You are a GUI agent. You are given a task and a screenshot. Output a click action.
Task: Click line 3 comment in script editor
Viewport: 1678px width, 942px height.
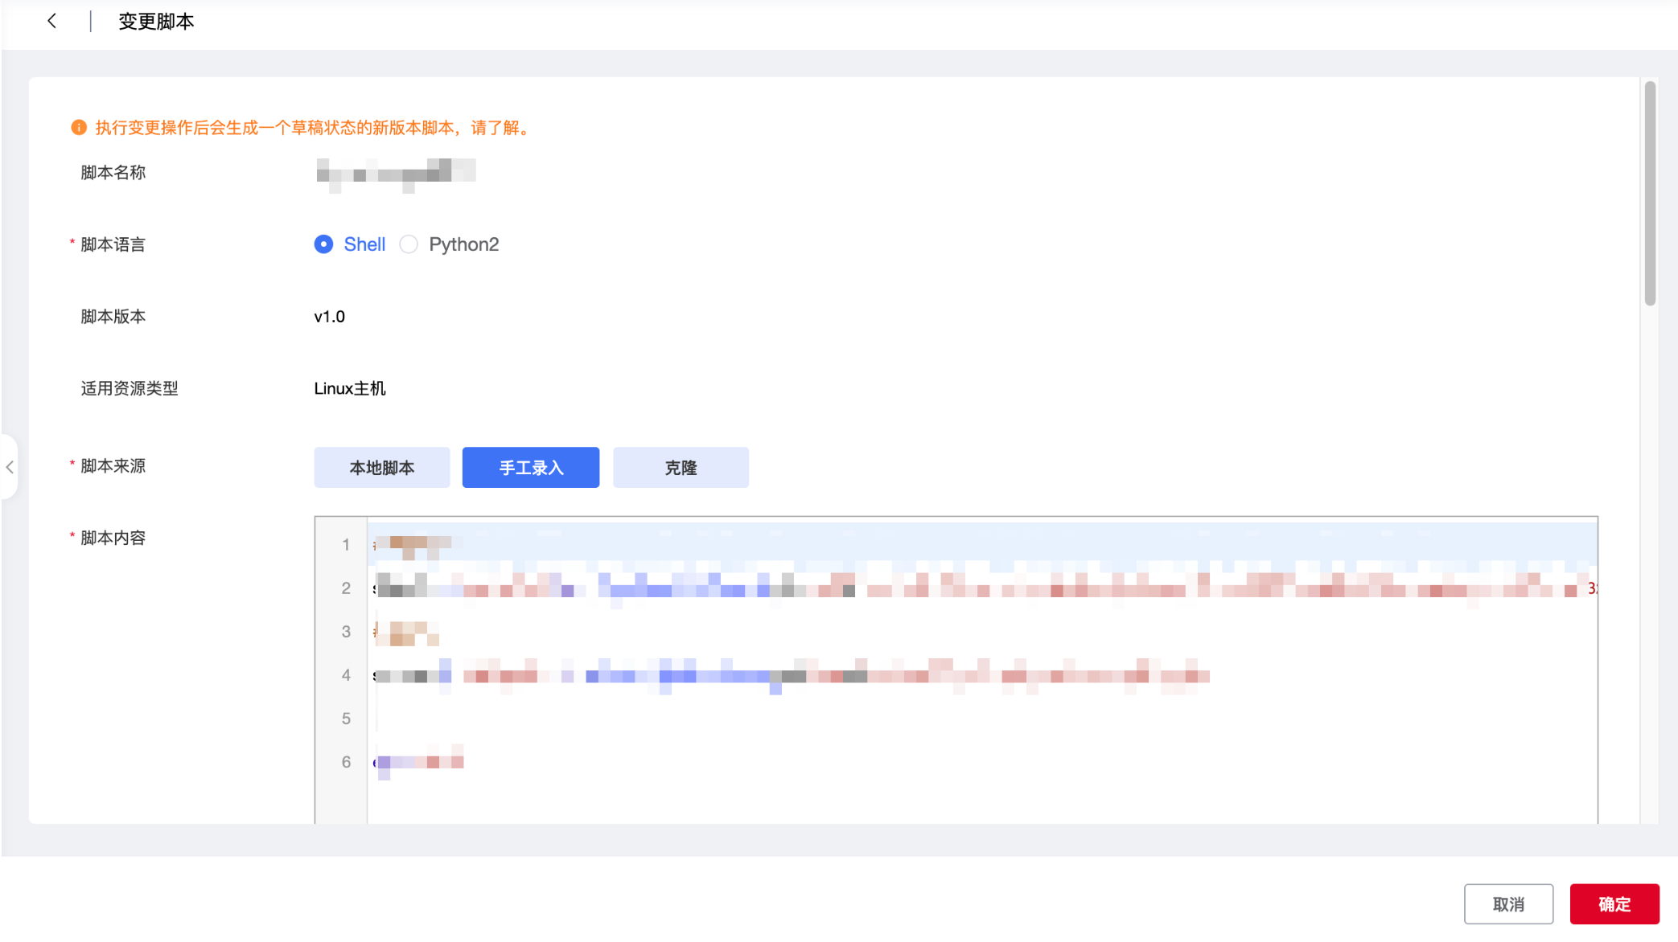407,633
